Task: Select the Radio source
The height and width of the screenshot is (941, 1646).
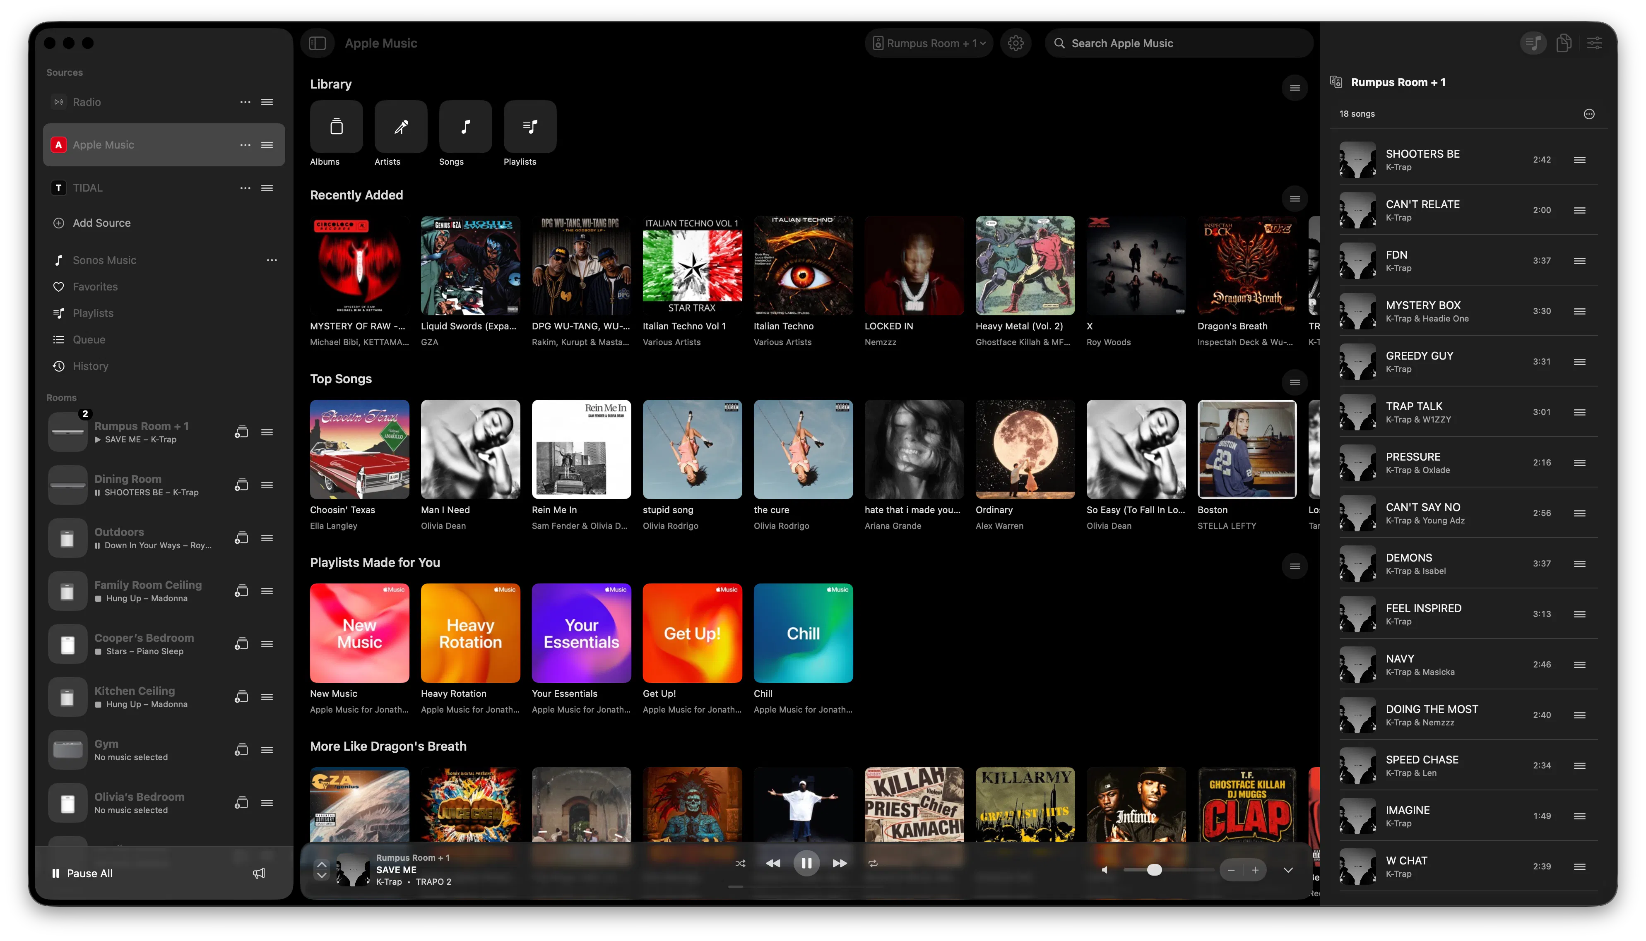Action: 164,102
